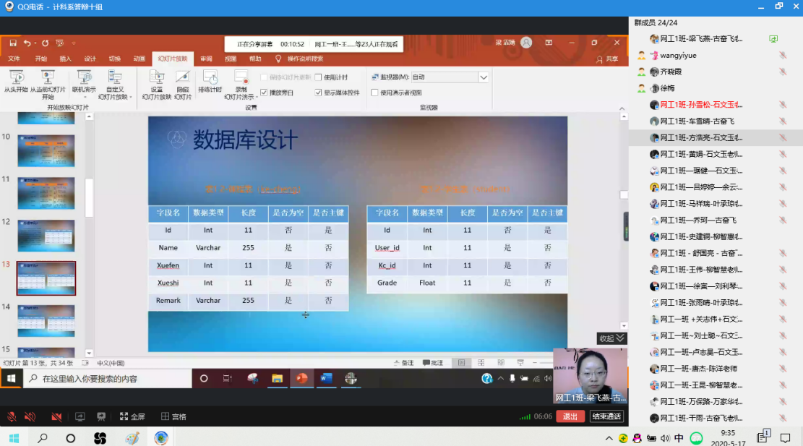803x446 pixels.
Task: Select slide 12 thumbnail
Action: click(46, 236)
